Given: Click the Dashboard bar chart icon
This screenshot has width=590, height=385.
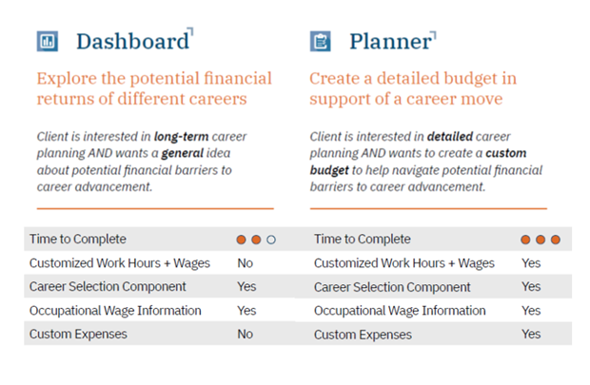Looking at the screenshot, I should pyautogui.click(x=48, y=42).
